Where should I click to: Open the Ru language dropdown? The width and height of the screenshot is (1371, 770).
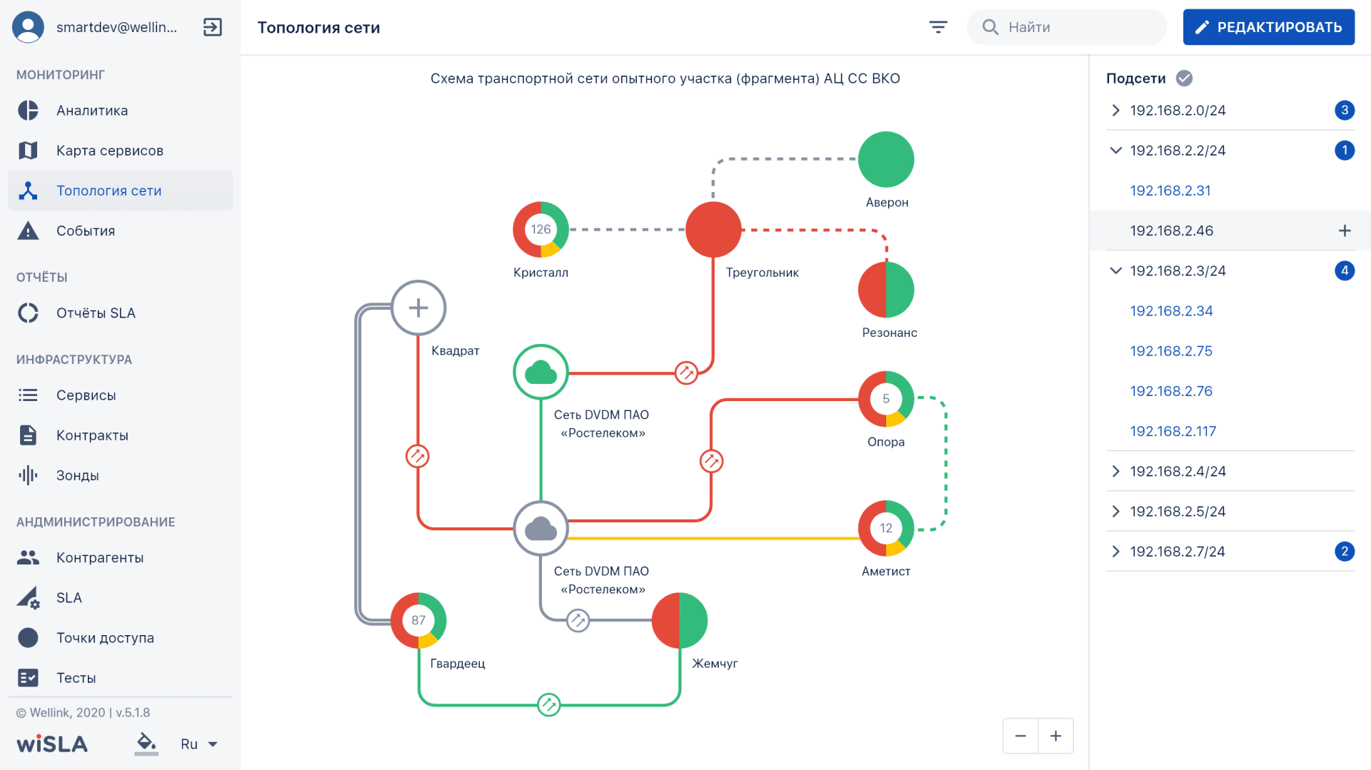[199, 744]
